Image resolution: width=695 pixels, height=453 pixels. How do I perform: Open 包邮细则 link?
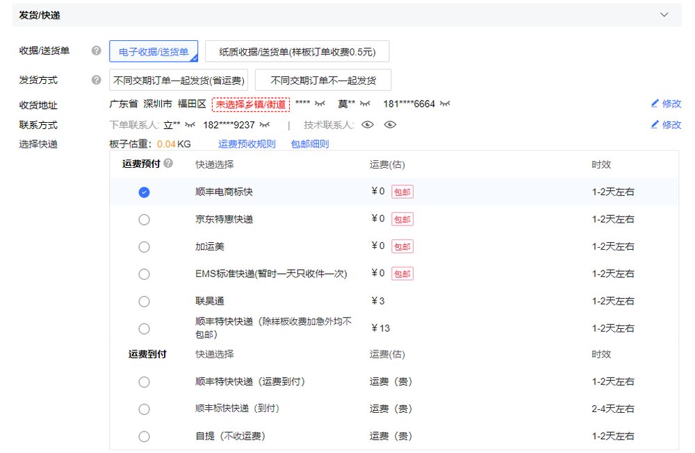(x=310, y=144)
